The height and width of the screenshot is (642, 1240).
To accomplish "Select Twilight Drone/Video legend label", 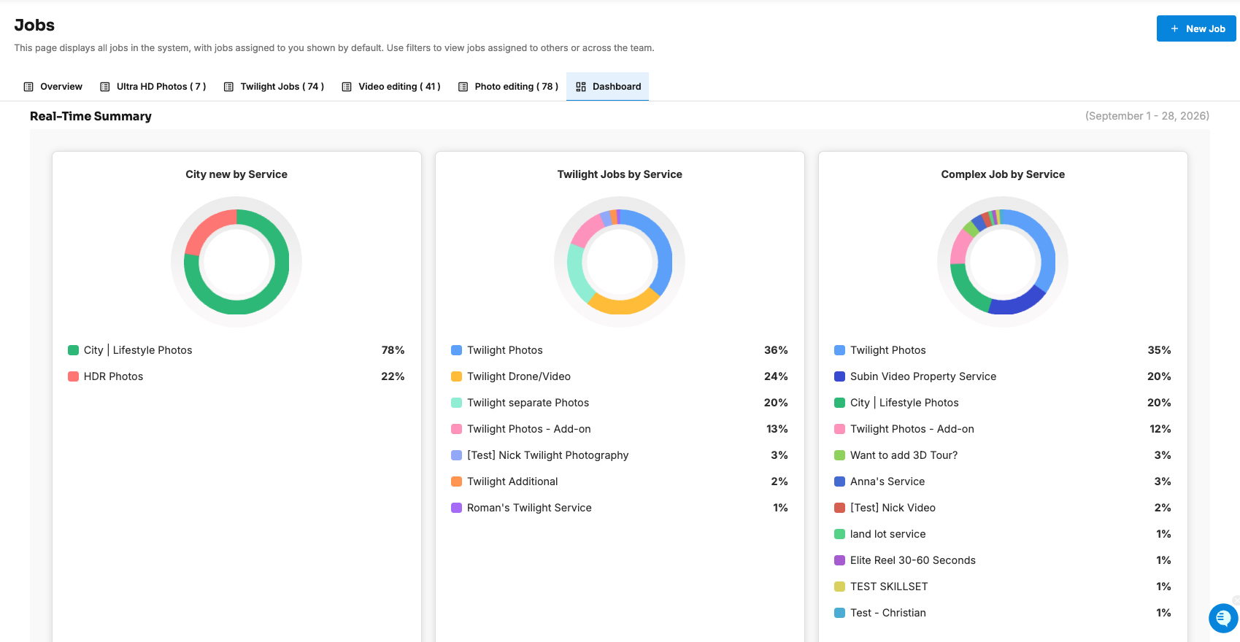I will (519, 376).
